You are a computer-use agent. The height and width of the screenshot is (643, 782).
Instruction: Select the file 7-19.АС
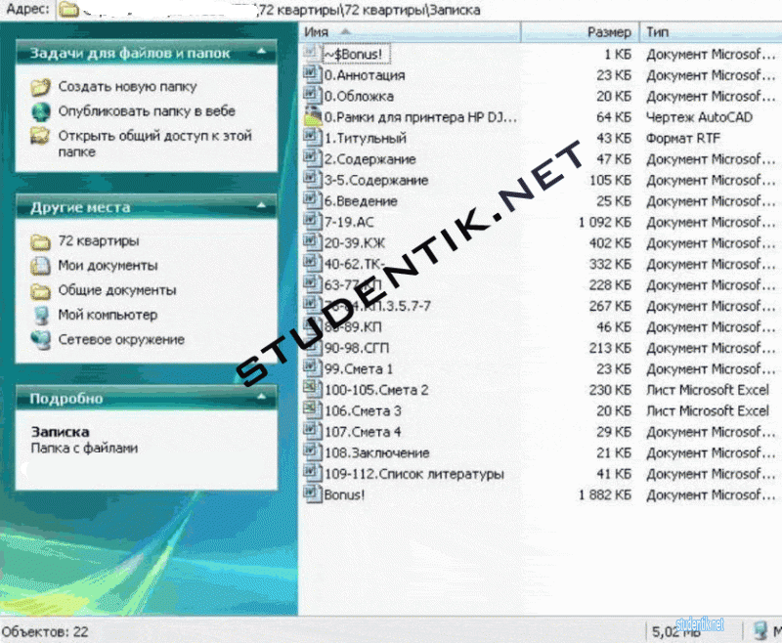tap(349, 222)
